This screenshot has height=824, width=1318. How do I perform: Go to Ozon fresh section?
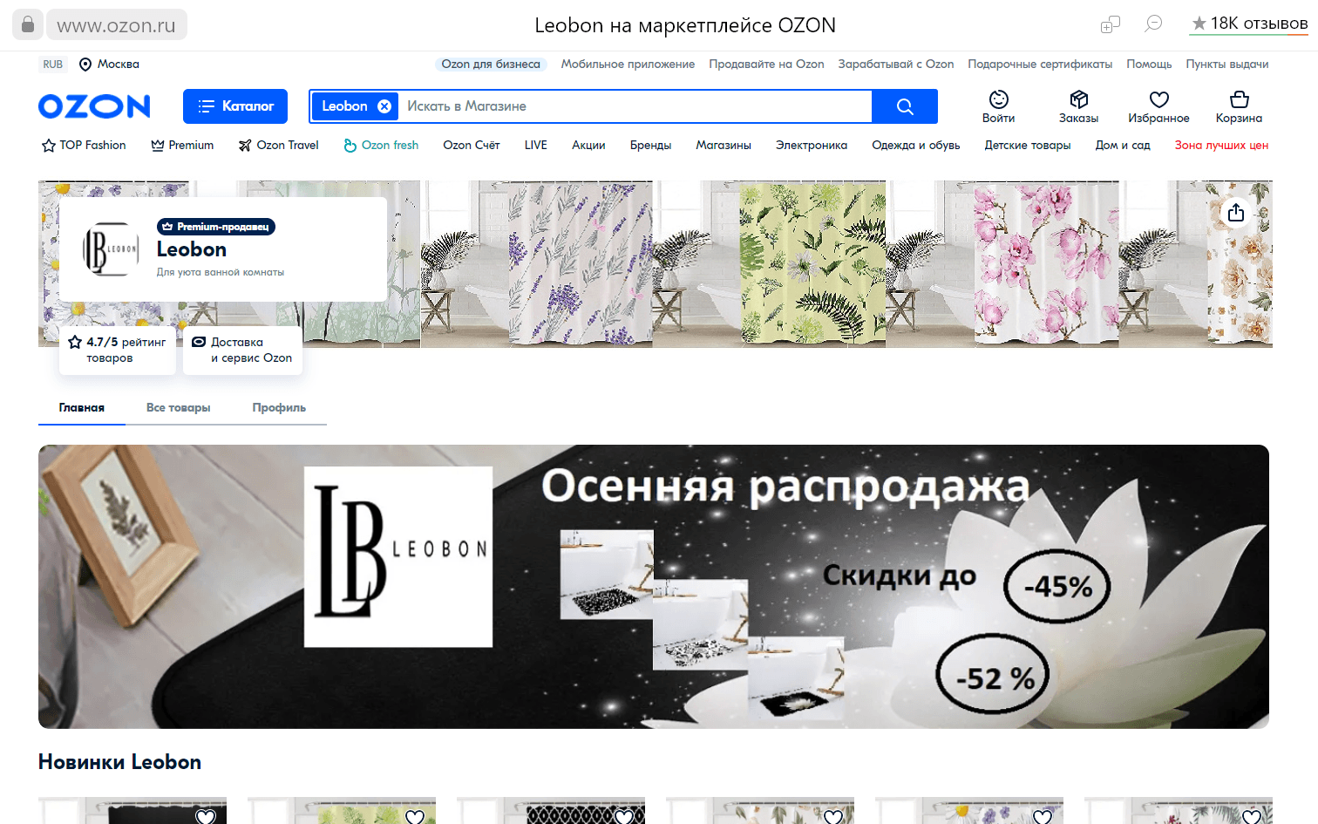point(381,146)
